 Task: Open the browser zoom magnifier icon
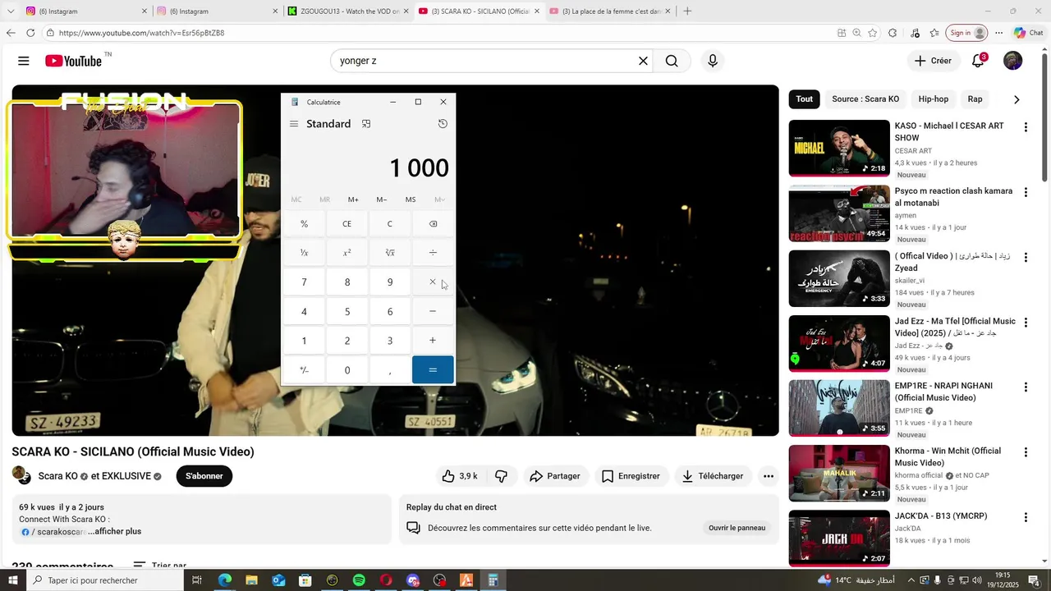click(856, 33)
